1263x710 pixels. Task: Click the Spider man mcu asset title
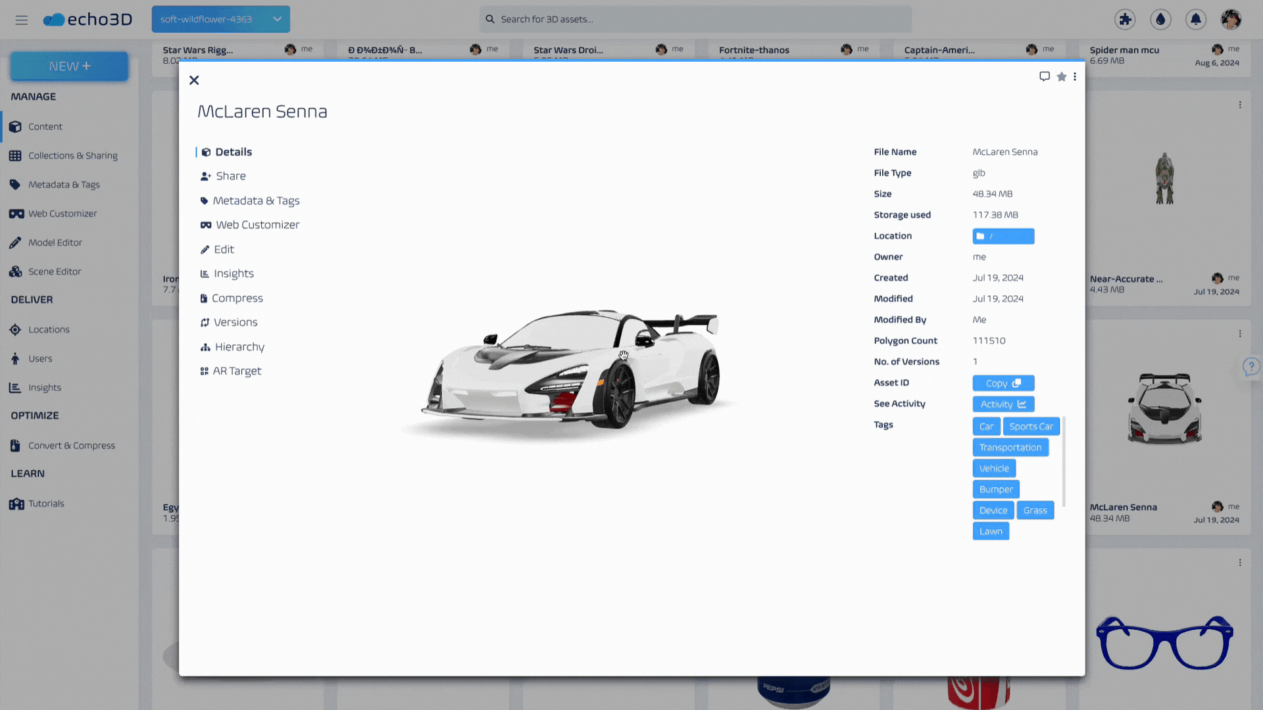point(1124,50)
